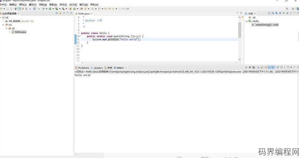Select Hello.java in package explorer
This screenshot has width=299, height=158.
19,32
